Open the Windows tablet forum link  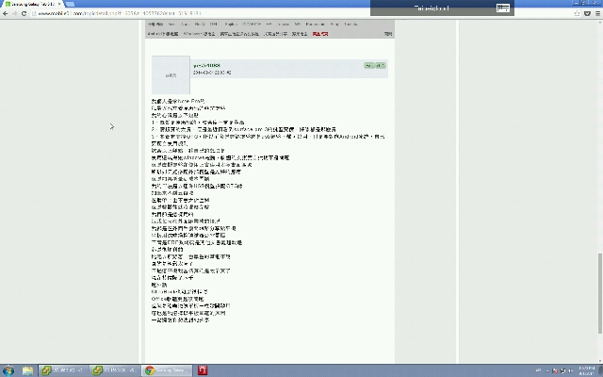pos(199,34)
